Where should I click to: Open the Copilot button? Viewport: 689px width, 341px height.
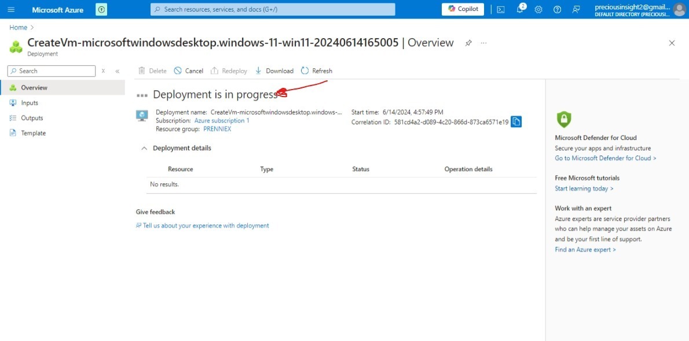pyautogui.click(x=463, y=9)
